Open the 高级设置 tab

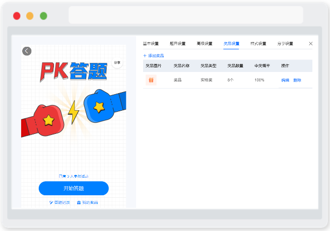click(205, 43)
